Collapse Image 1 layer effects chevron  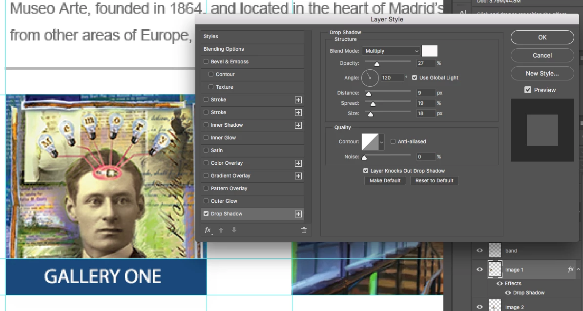click(x=578, y=270)
